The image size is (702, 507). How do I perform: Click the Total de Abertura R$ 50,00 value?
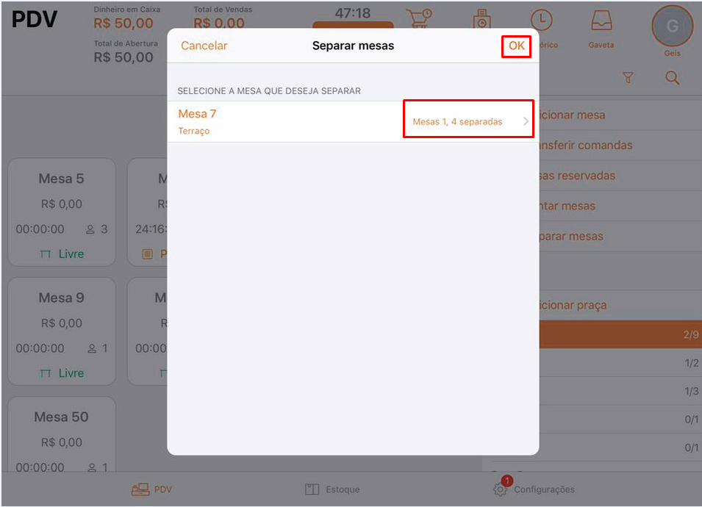tap(123, 57)
